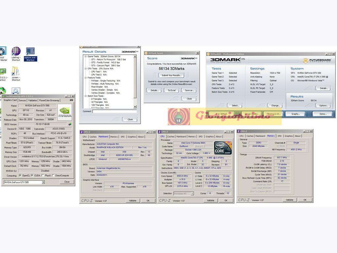Click Validate in the CPU-Z CPU window
Viewport: 337px width, 253px height.
[210, 200]
